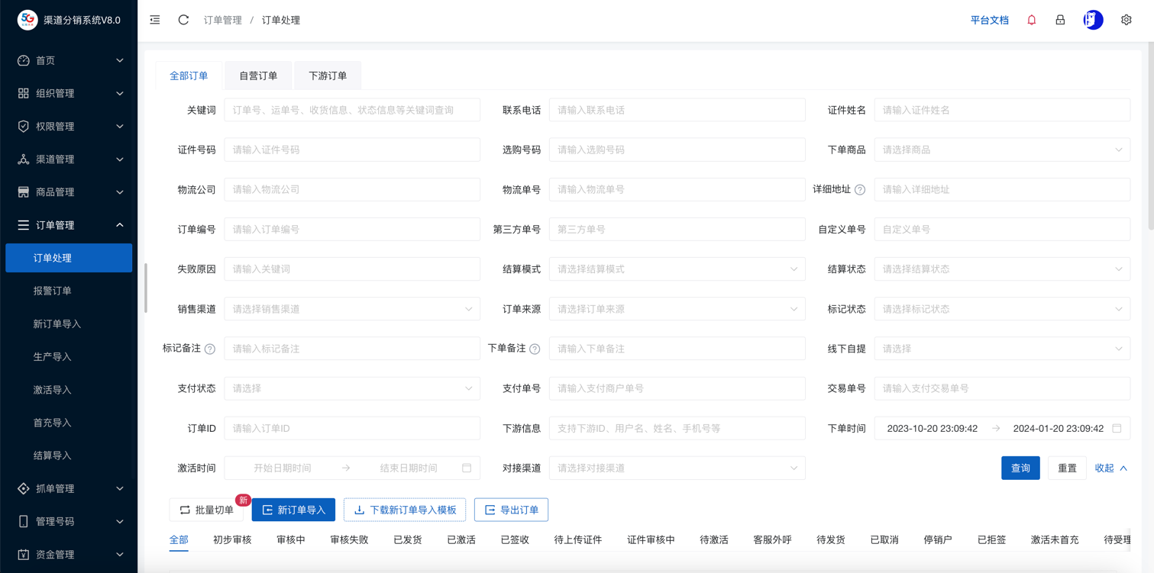Click calendar icon in 激活时间 field
This screenshot has height=573, width=1154.
pyautogui.click(x=467, y=468)
